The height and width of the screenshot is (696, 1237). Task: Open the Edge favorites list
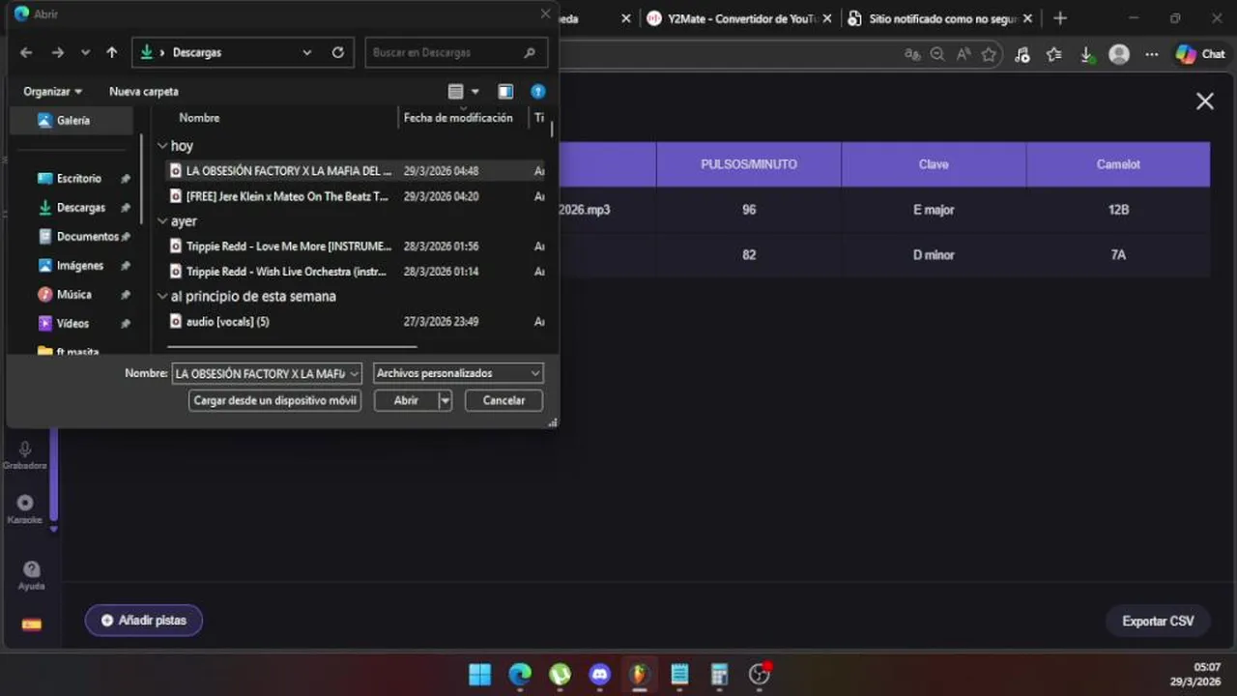click(x=1054, y=55)
